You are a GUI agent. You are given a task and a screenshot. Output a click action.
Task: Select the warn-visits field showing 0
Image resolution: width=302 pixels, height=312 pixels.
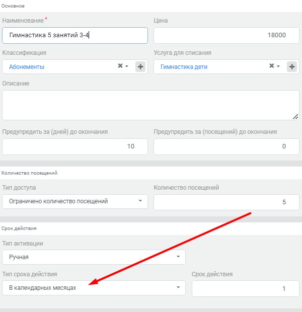(x=226, y=146)
